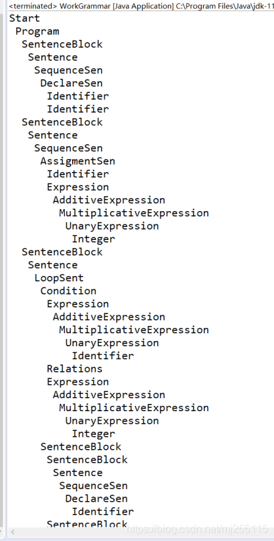Select the AdditiveExpression line directly below Relations' Expression
This screenshot has height=541, width=274.
(109, 395)
